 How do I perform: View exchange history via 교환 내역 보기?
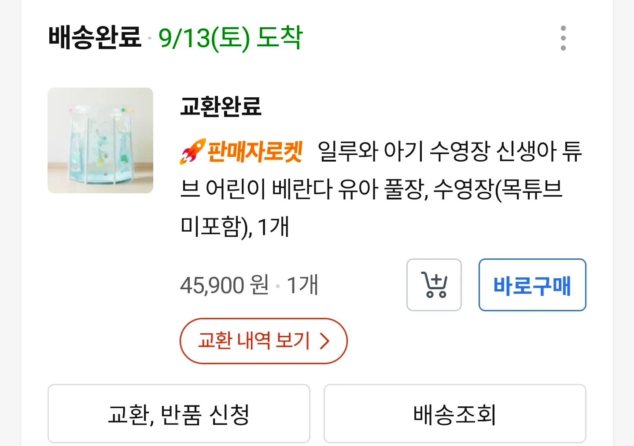254,341
